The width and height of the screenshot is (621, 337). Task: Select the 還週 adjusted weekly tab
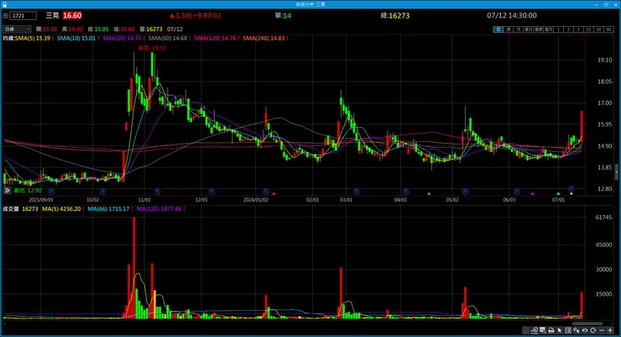coord(538,29)
